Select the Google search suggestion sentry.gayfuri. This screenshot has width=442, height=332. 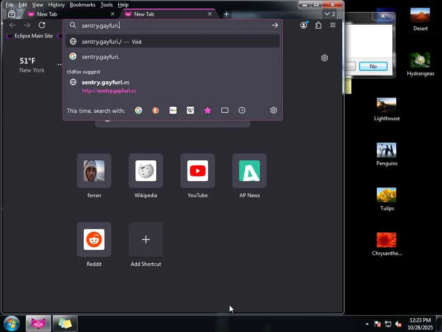173,57
